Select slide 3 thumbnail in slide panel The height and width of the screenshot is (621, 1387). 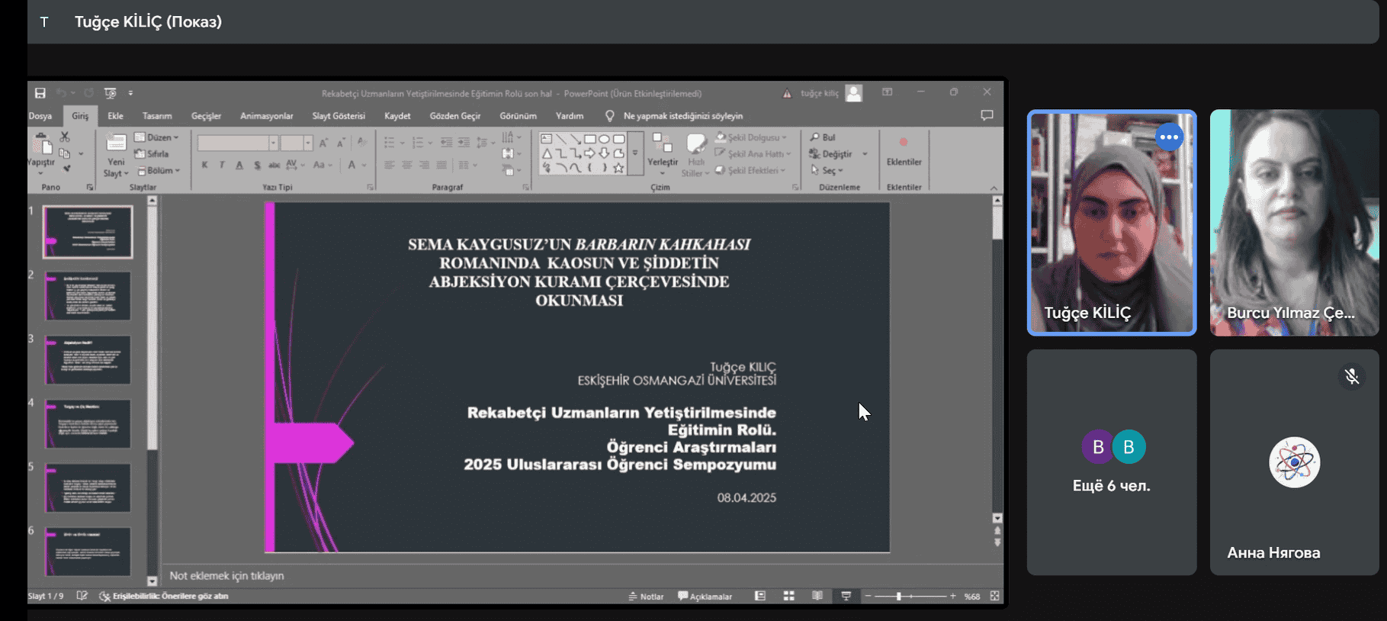point(88,359)
